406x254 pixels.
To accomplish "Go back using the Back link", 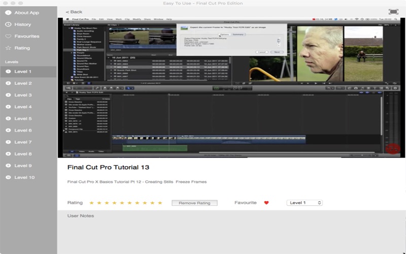I will pyautogui.click(x=74, y=12).
